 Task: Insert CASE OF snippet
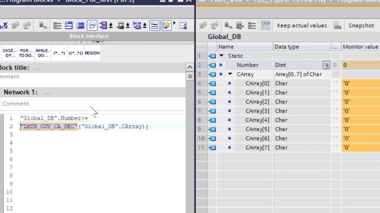(9, 53)
